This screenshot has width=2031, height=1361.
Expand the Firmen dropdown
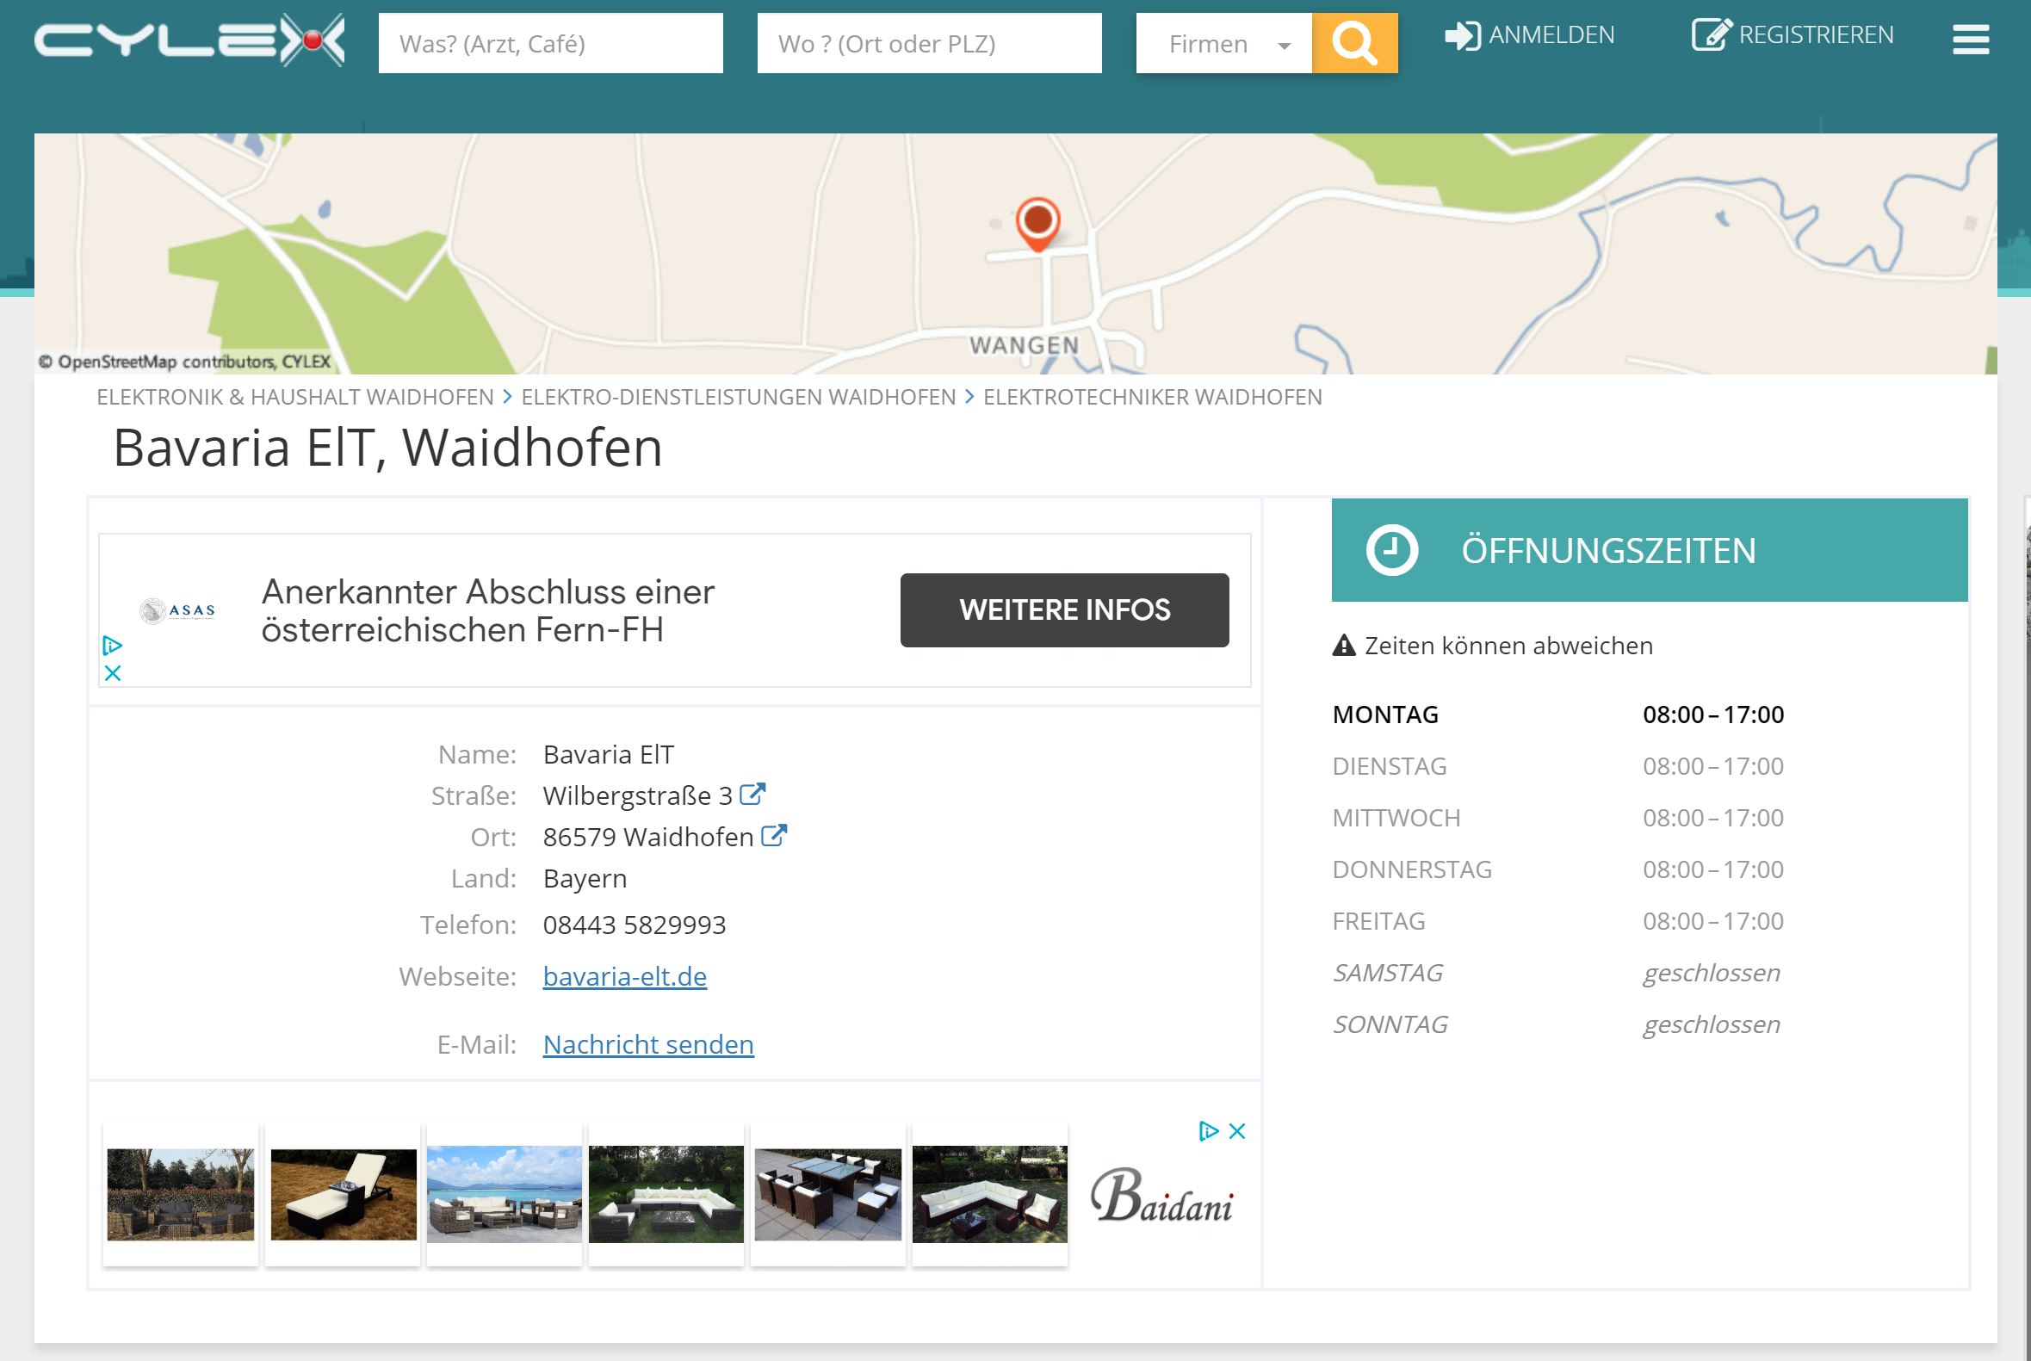[x=1223, y=43]
